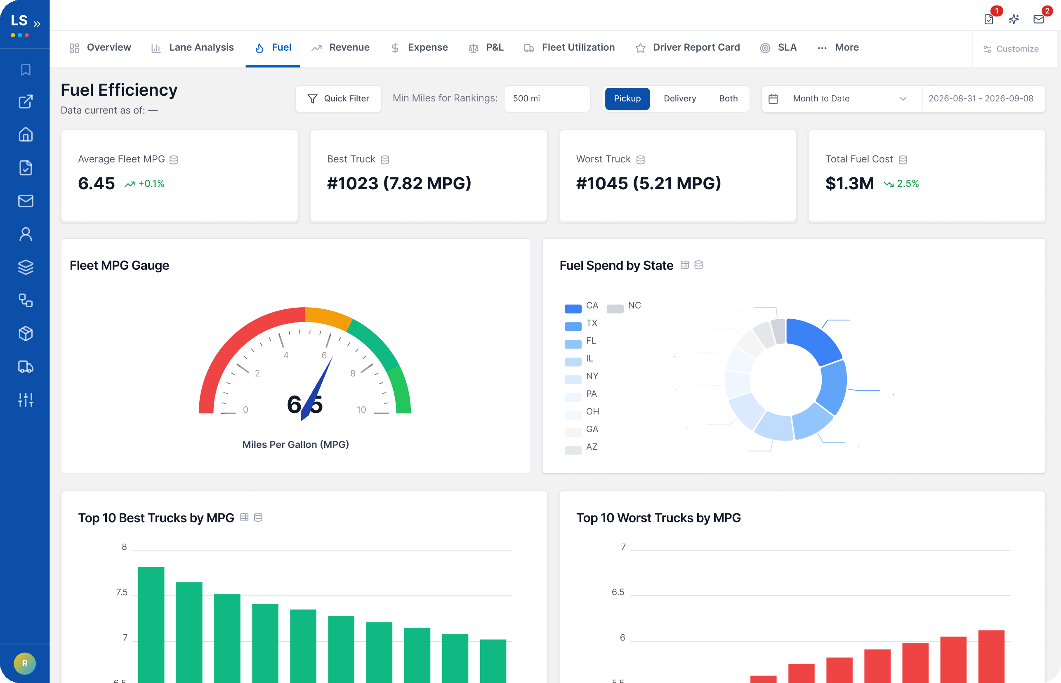Click the AI sparkle icon in the header
Screen dimensions: 1061x683
(1014, 19)
